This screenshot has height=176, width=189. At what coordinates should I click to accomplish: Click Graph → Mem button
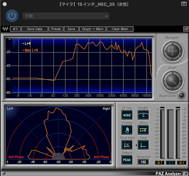pyautogui.click(x=93, y=29)
